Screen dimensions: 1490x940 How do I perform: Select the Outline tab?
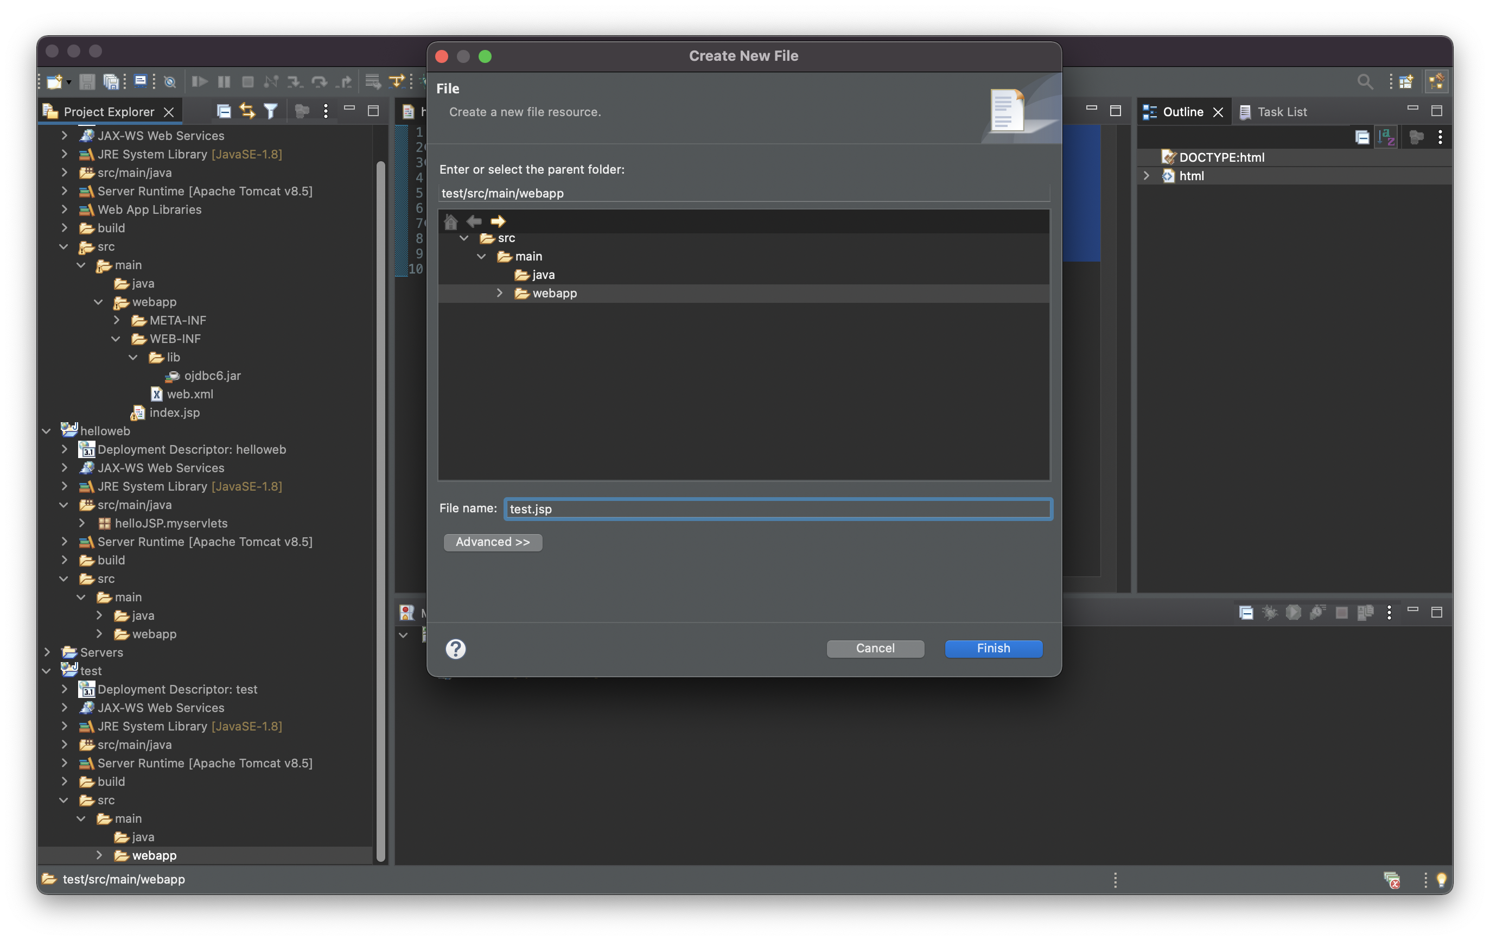tap(1182, 112)
